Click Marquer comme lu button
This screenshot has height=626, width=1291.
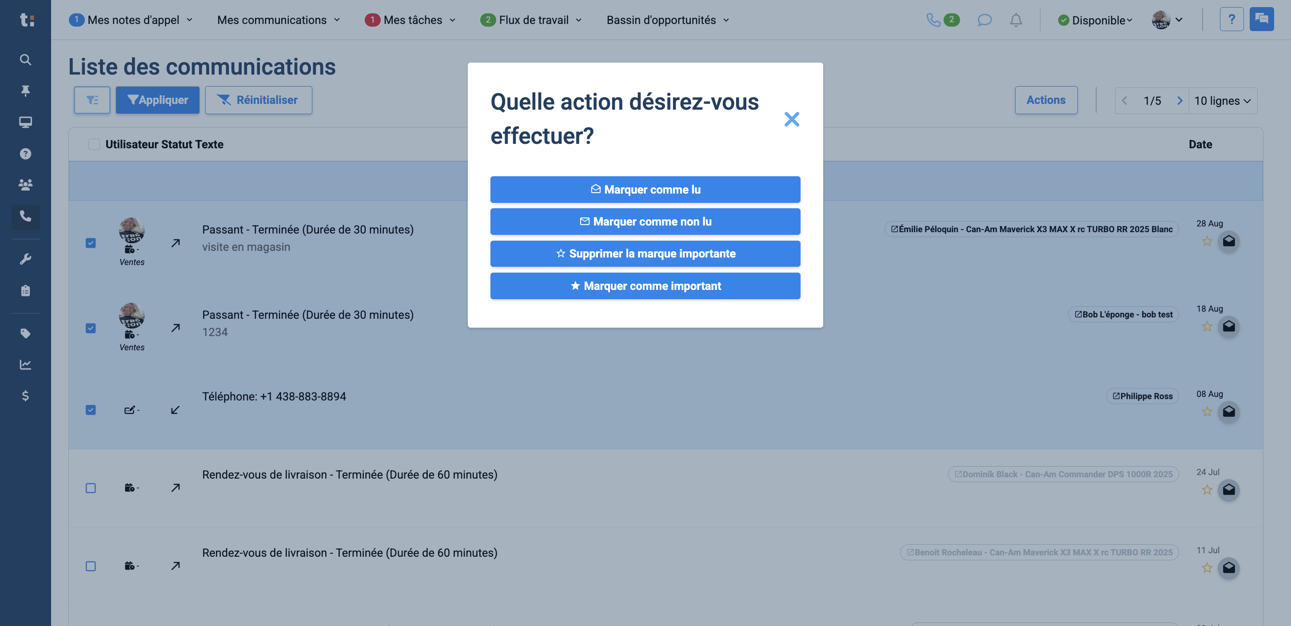click(645, 189)
